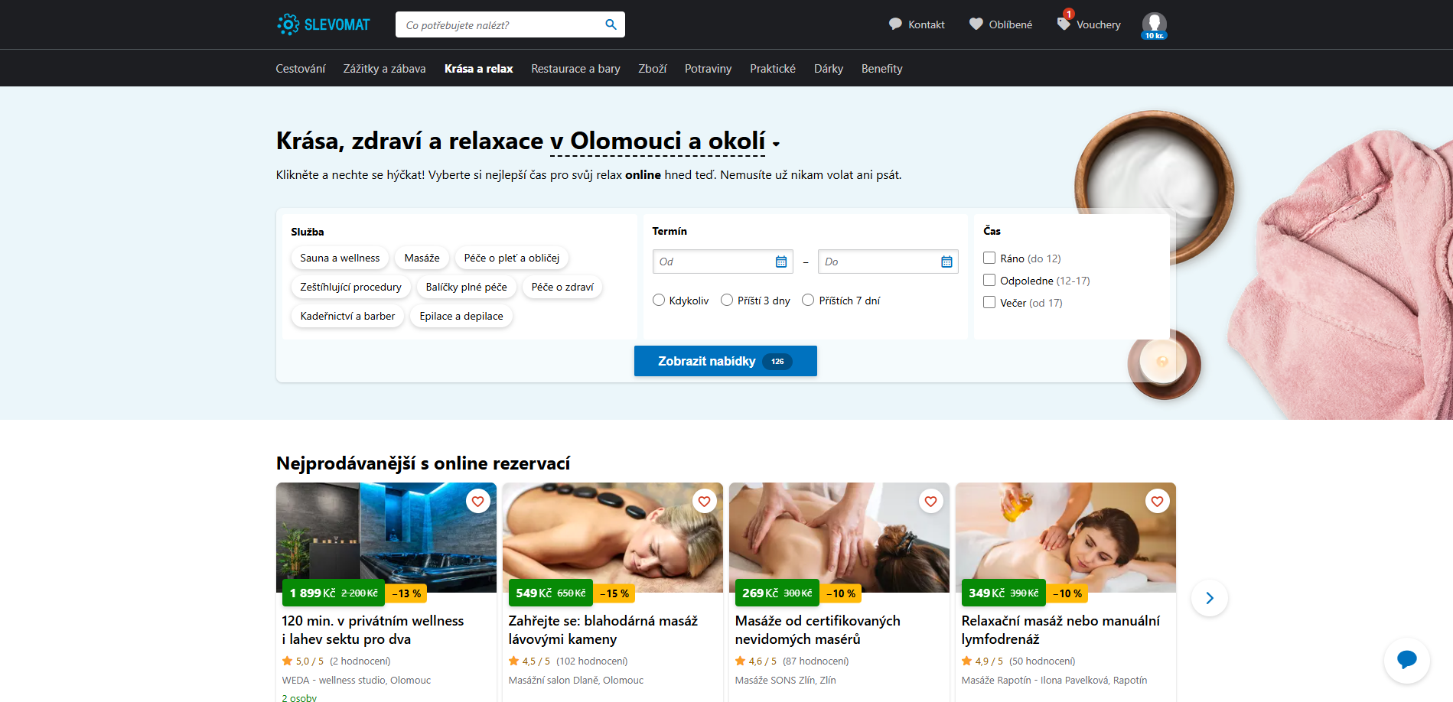Select the Zeštíhlující procedury chip
The height and width of the screenshot is (702, 1453).
(x=351, y=288)
